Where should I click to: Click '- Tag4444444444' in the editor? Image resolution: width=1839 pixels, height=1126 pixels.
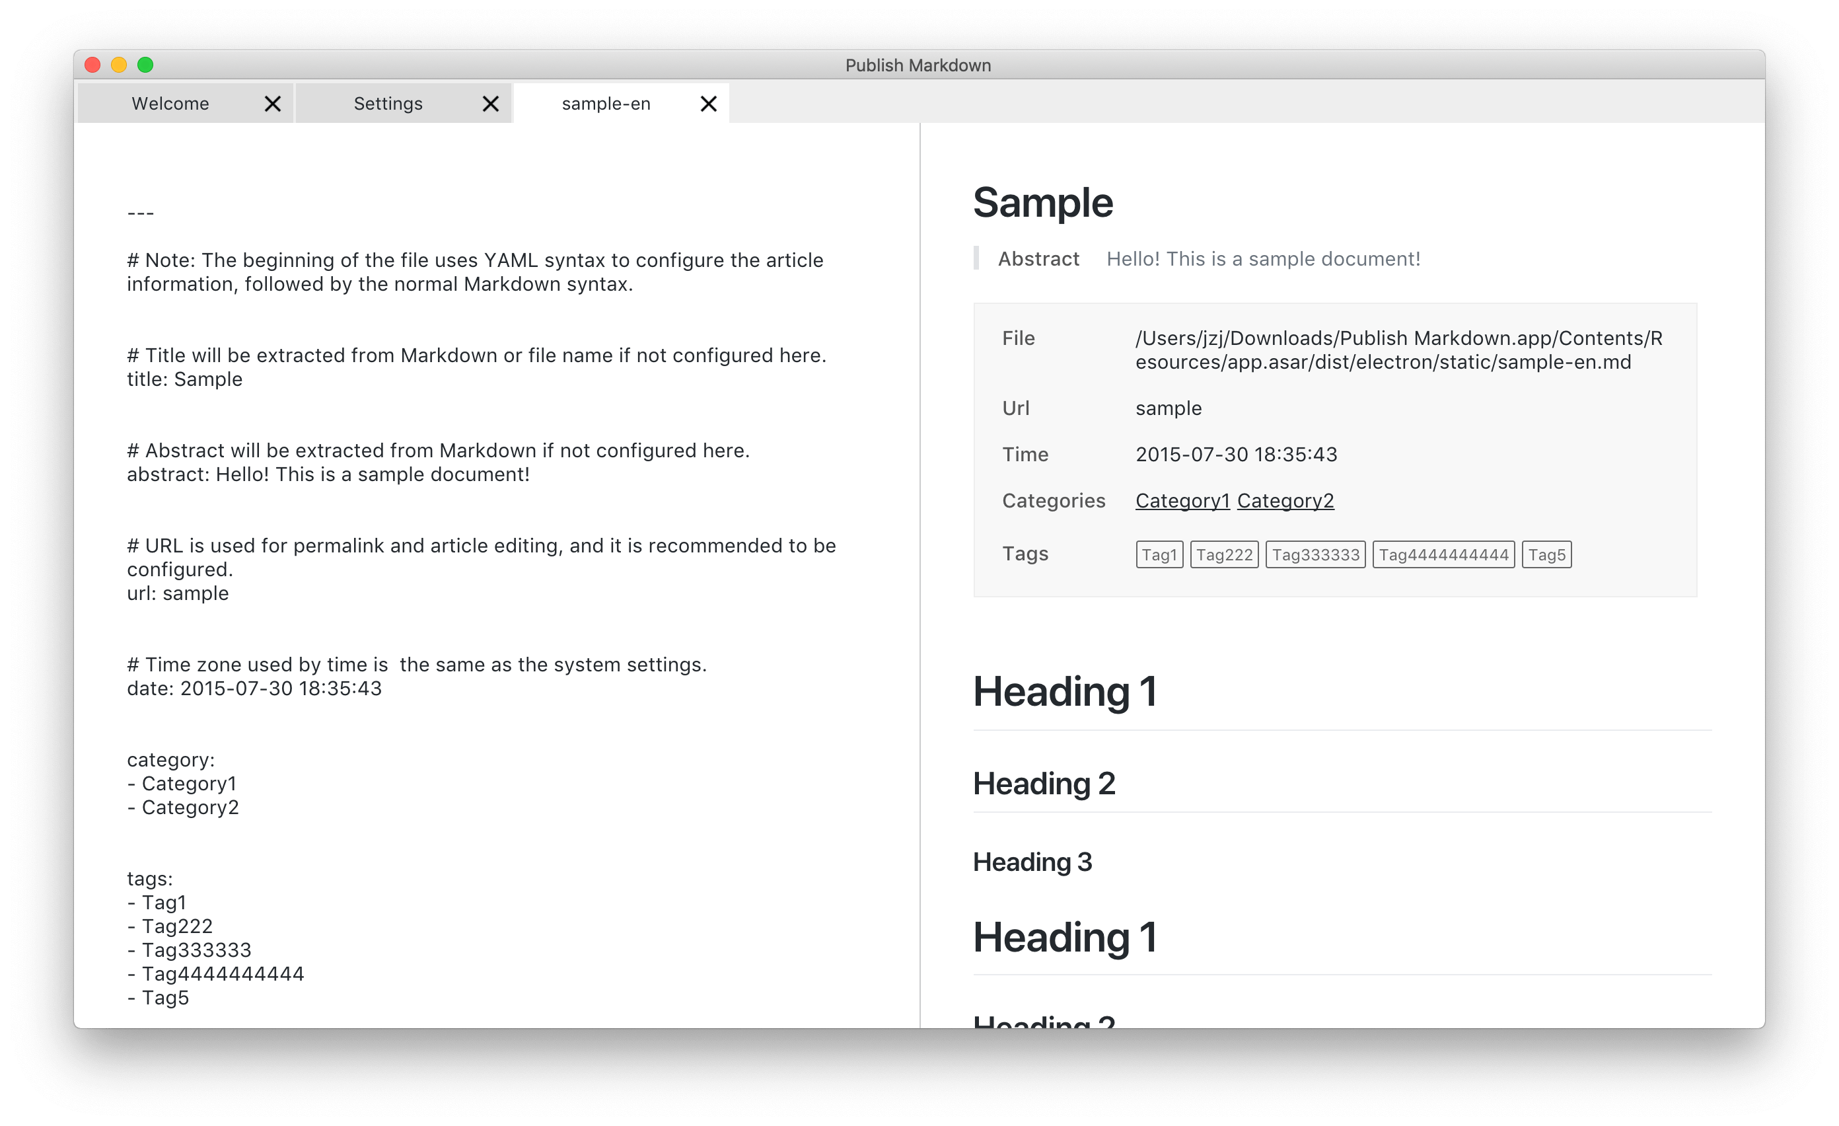pos(216,975)
